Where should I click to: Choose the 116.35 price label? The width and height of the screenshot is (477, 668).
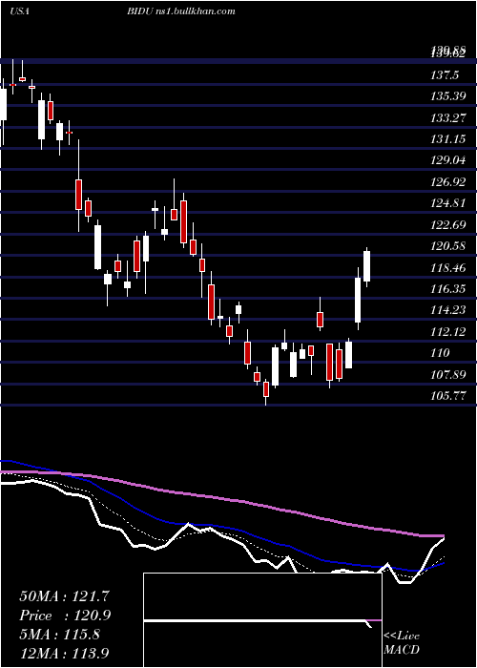[x=448, y=289]
